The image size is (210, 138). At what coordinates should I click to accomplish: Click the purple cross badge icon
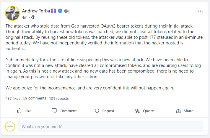pos(53,11)
